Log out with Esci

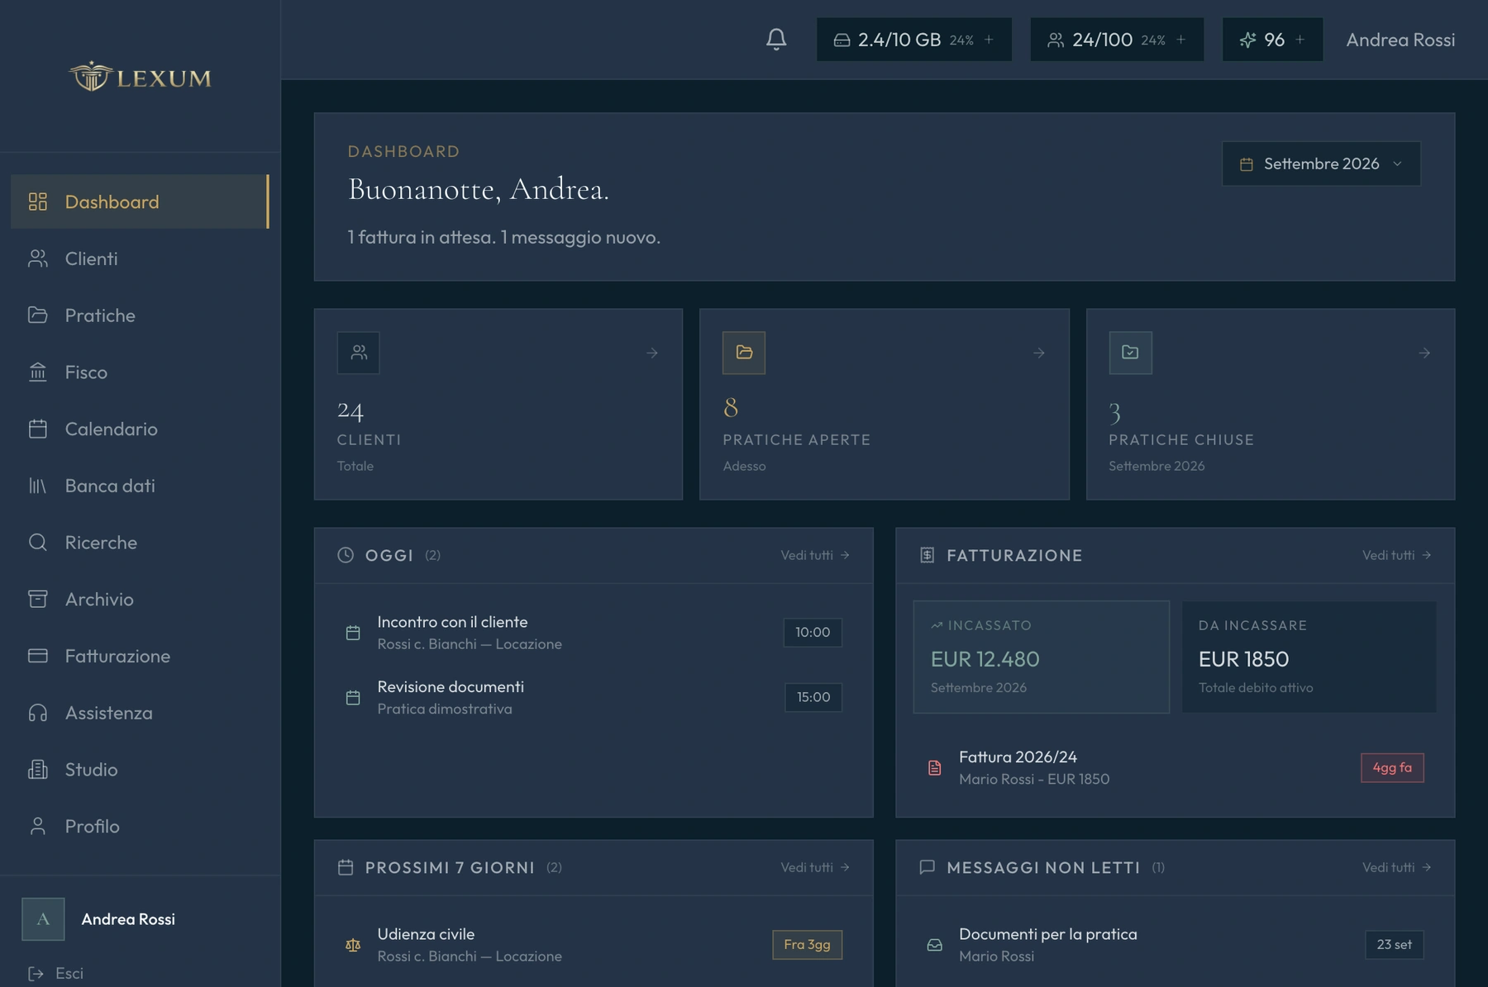(56, 973)
